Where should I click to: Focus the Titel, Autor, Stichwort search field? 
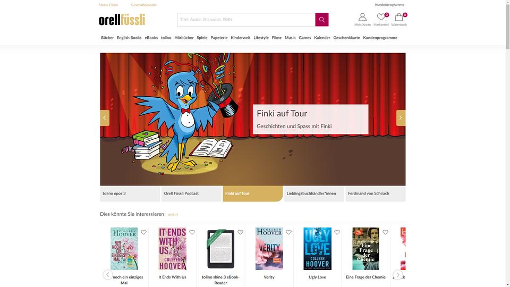coord(246,20)
